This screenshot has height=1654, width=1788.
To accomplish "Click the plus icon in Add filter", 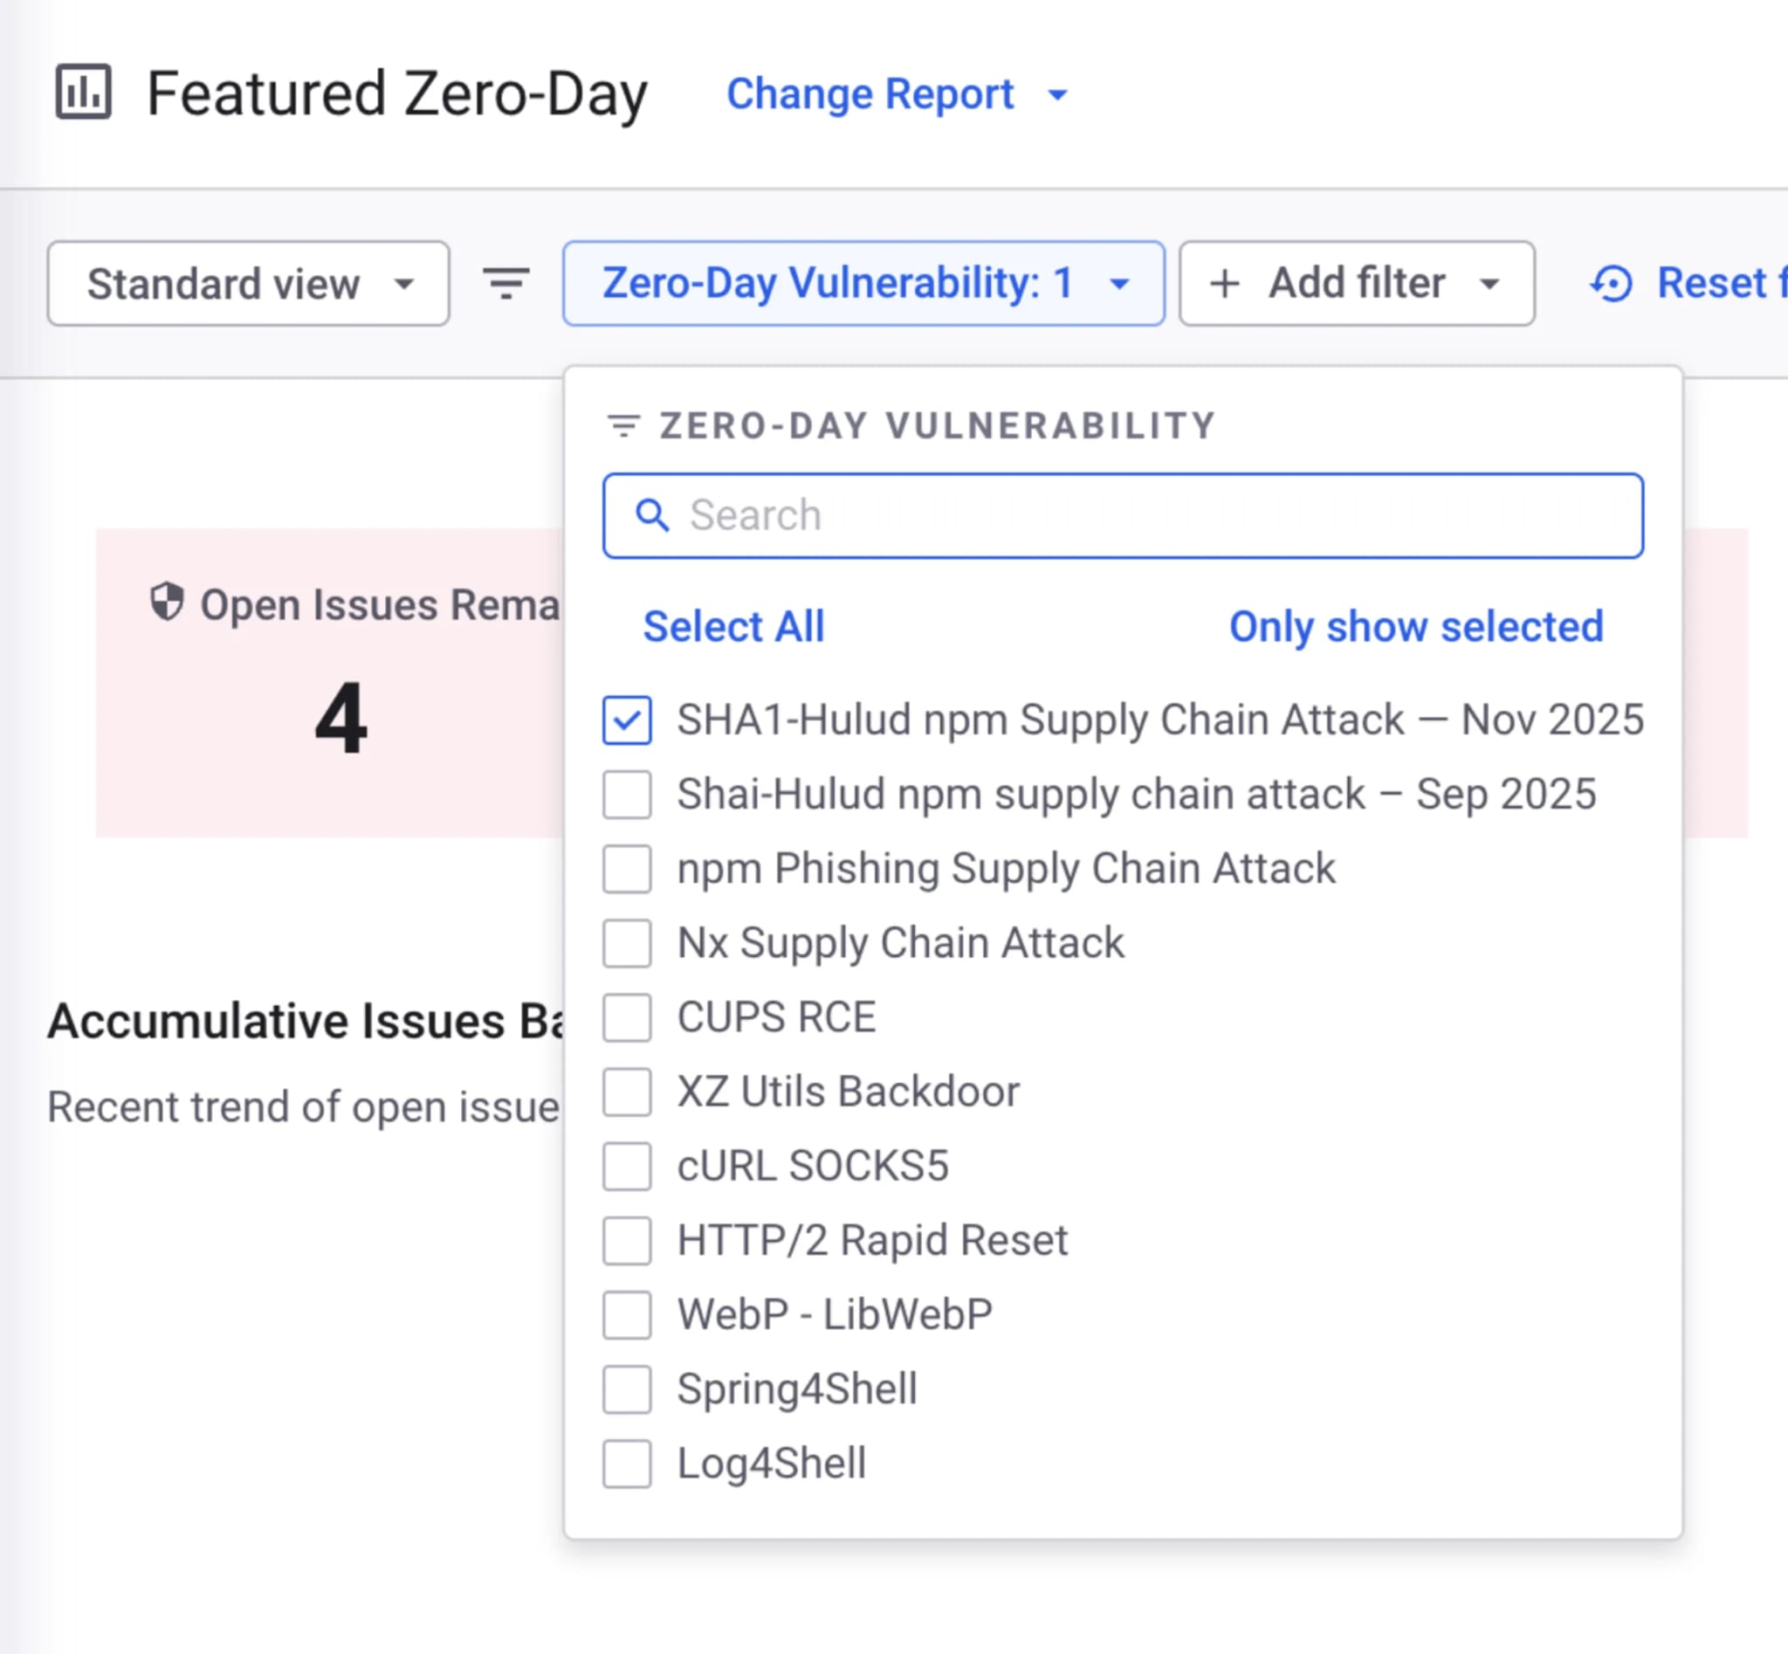I will tap(1225, 284).
